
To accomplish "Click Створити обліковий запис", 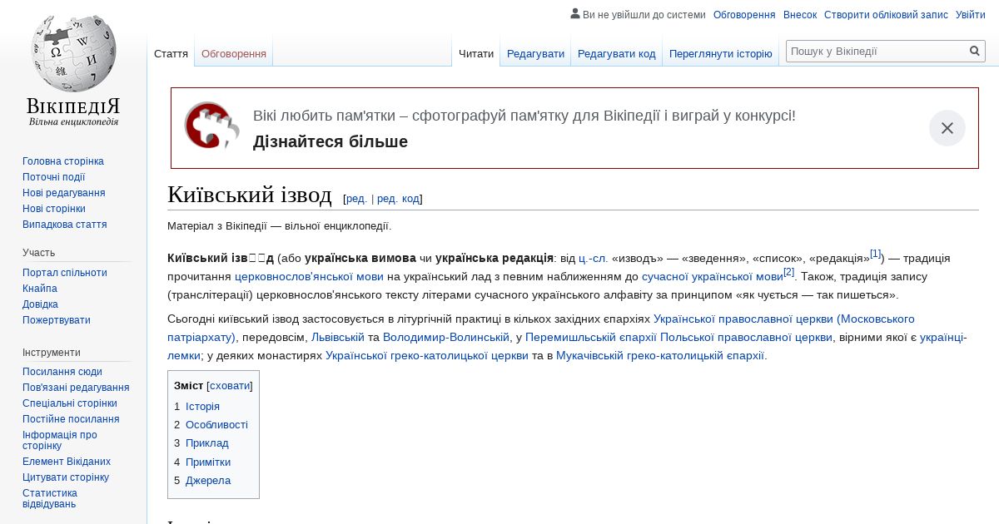I will 886,14.
